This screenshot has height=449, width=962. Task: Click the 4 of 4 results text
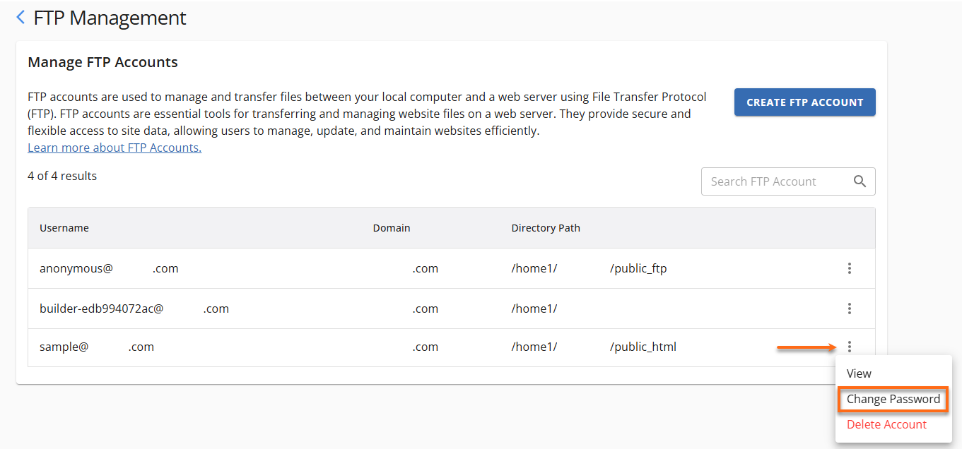click(x=62, y=176)
